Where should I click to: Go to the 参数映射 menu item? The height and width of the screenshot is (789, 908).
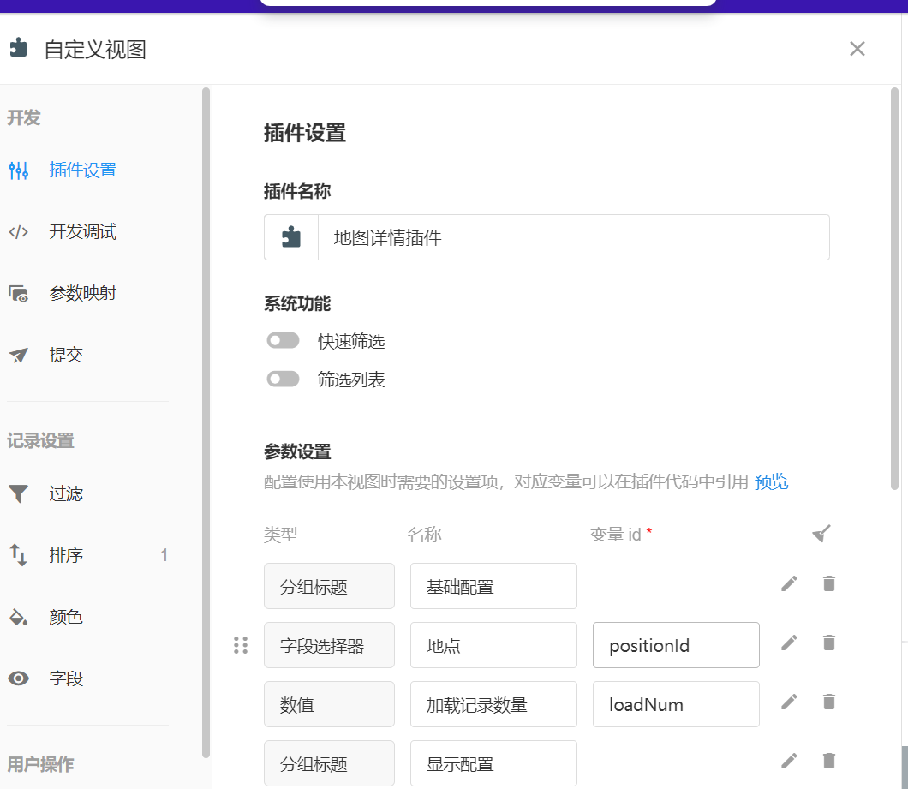(x=82, y=293)
